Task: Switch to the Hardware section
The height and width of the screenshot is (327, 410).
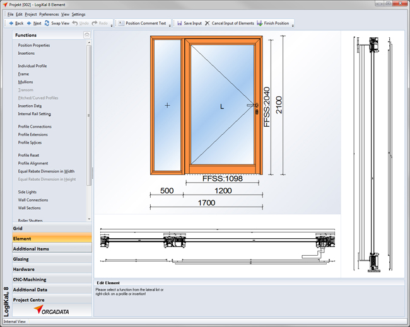Action: point(52,269)
